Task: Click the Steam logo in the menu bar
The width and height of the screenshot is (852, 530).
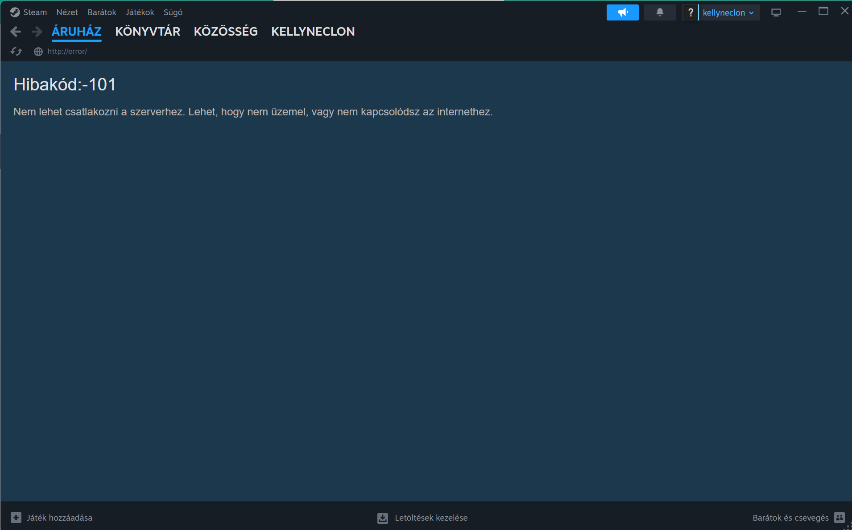Action: 15,12
